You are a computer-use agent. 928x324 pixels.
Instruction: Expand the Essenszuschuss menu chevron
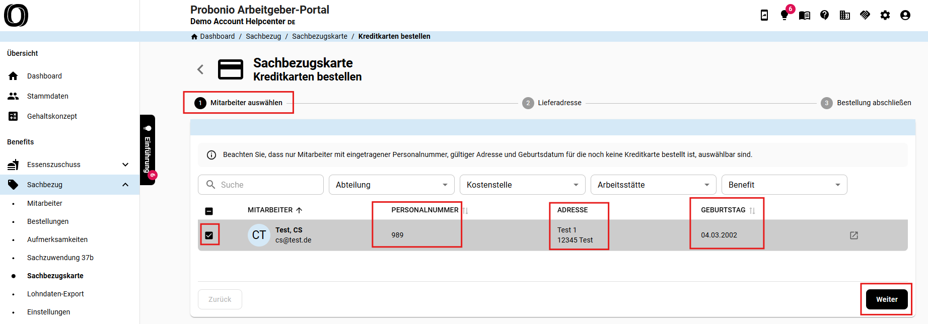(x=125, y=165)
